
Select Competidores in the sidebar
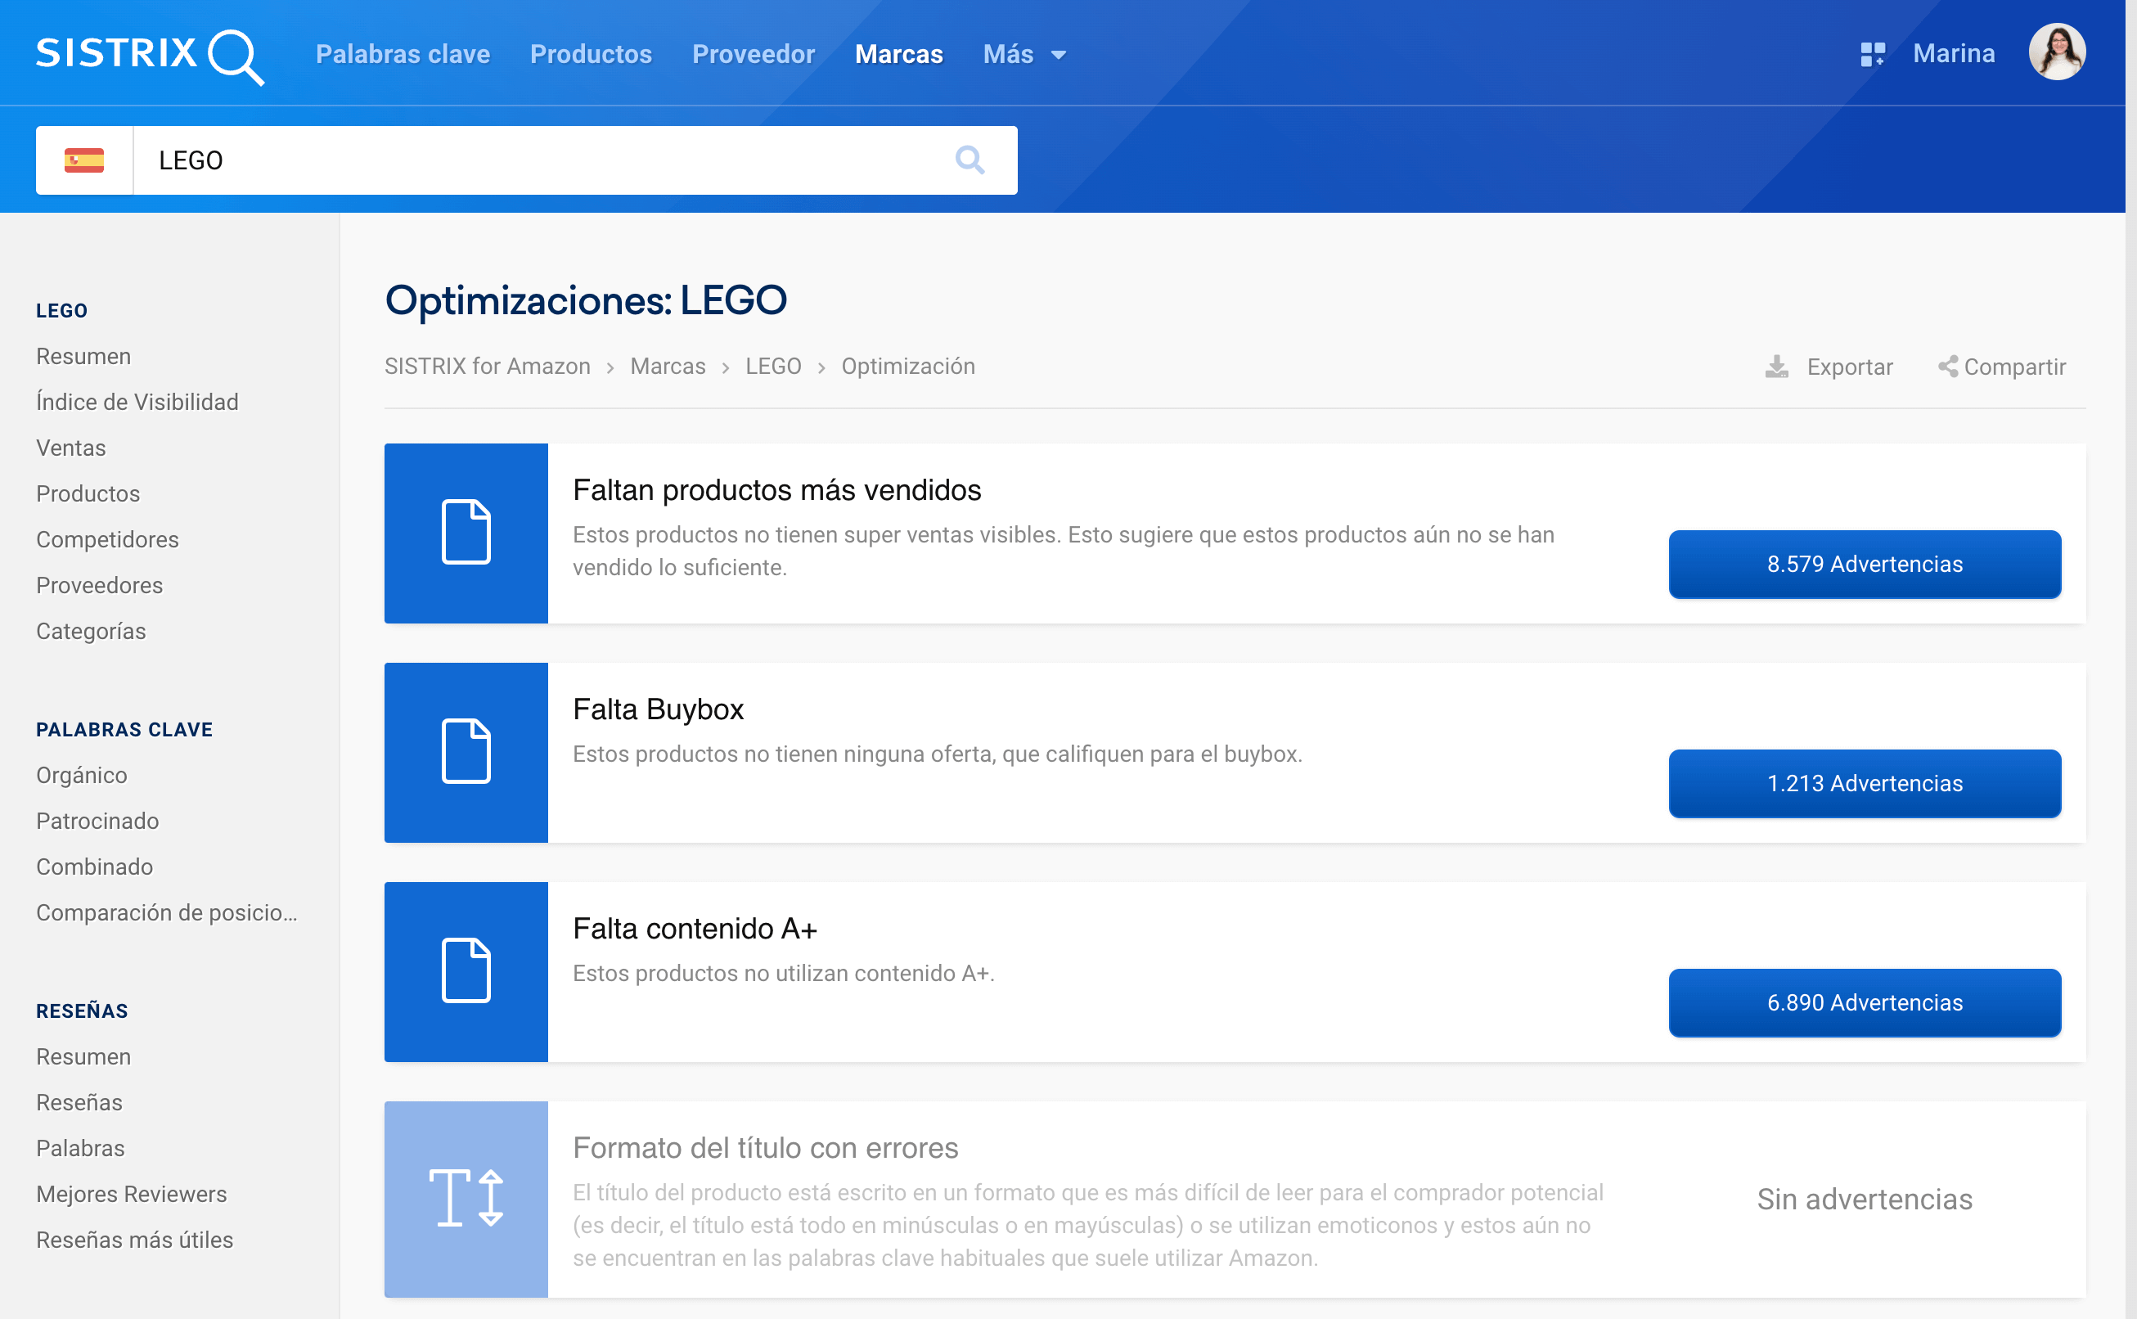coord(107,539)
